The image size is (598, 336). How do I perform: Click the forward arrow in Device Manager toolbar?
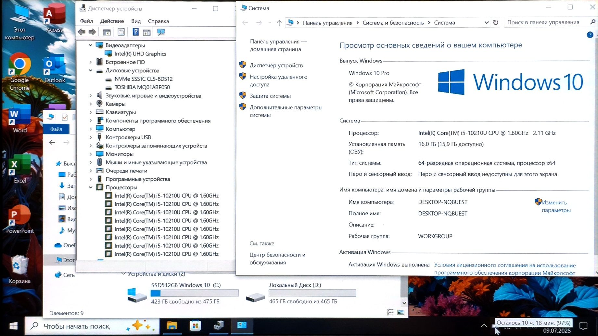[92, 32]
